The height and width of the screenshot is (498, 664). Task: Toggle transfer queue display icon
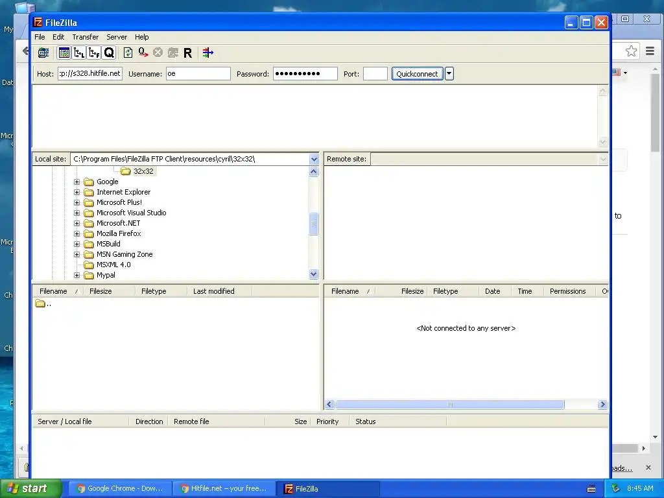109,53
